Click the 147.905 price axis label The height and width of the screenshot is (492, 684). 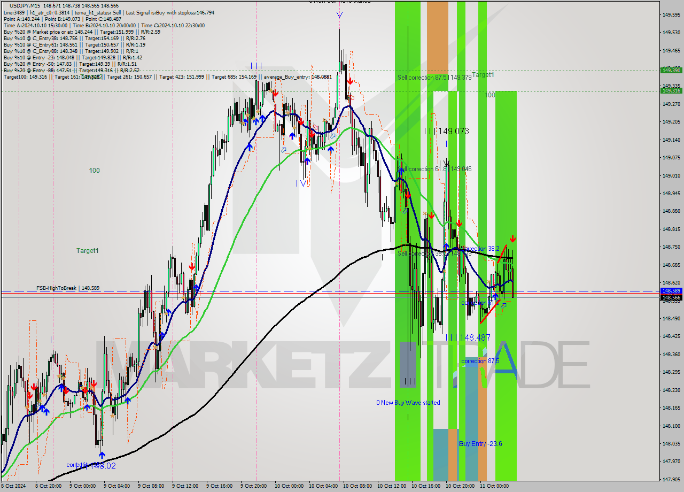[671, 479]
